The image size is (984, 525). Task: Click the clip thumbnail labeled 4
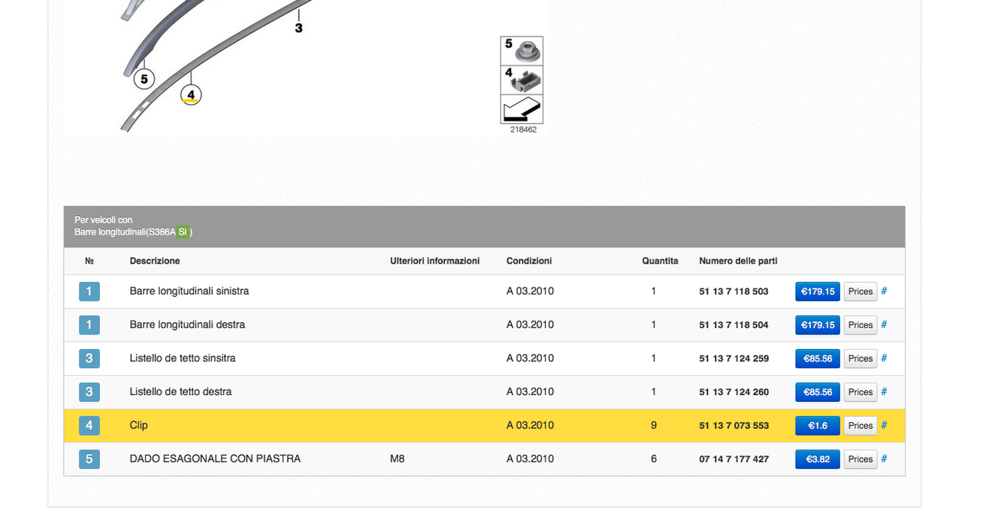click(522, 80)
